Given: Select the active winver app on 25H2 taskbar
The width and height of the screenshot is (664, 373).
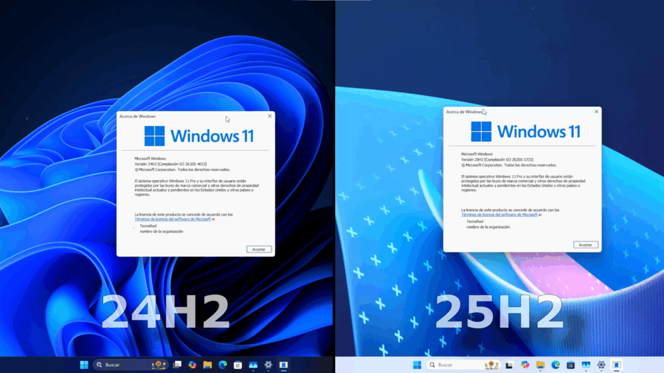Looking at the screenshot, I should coord(617,365).
